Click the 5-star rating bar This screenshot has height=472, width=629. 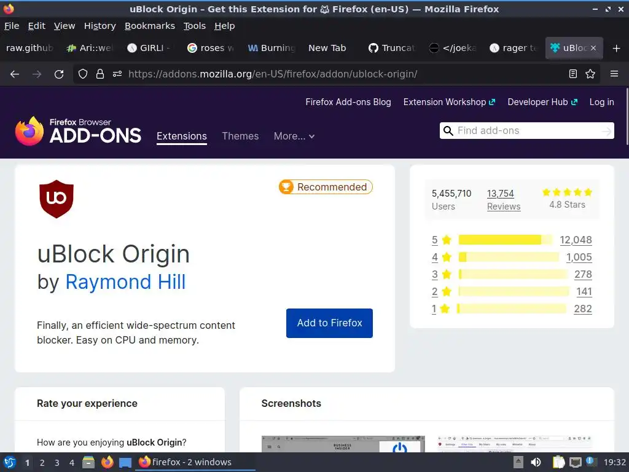pyautogui.click(x=506, y=240)
